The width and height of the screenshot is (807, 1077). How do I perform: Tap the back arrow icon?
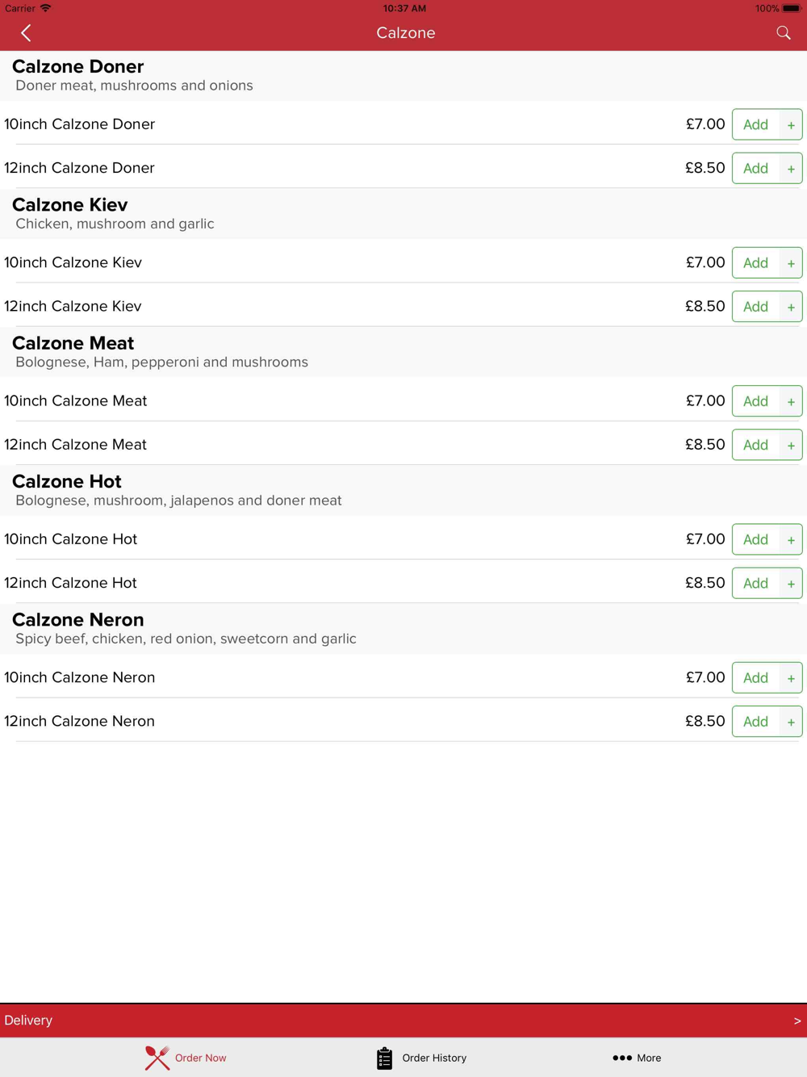point(26,33)
